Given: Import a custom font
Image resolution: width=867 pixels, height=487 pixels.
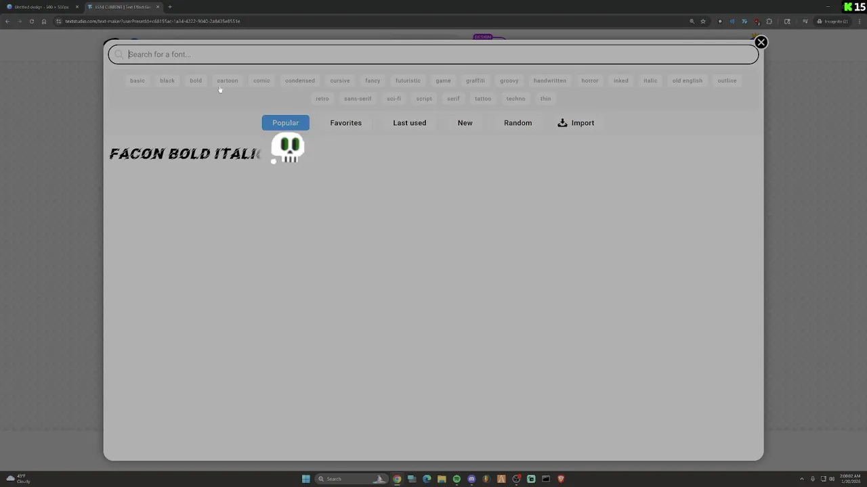Looking at the screenshot, I should tap(576, 123).
